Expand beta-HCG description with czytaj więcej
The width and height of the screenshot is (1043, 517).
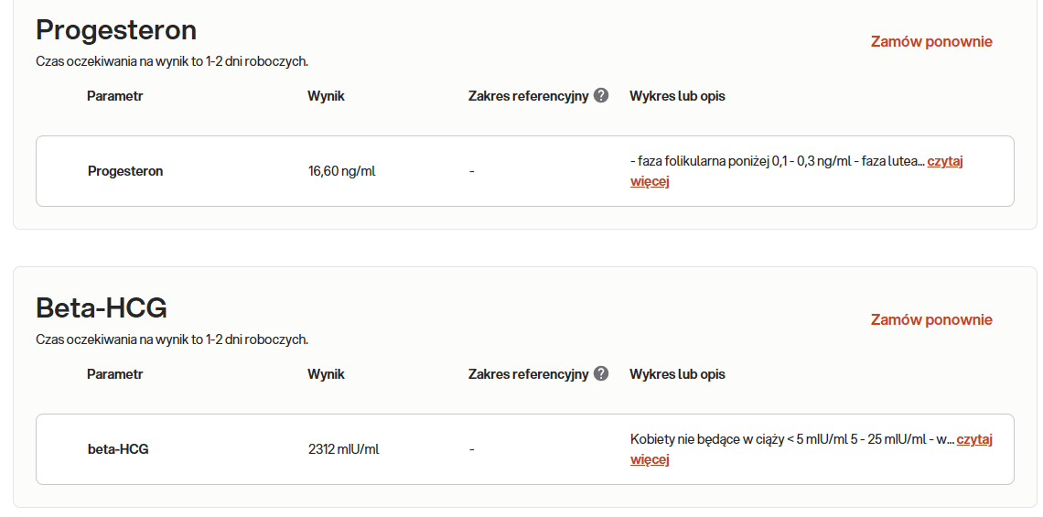click(973, 440)
